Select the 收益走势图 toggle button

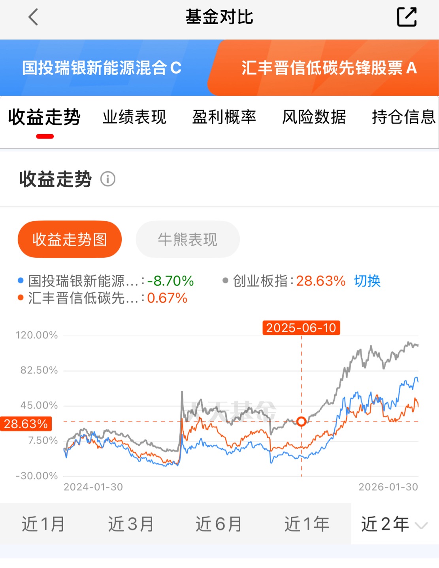coord(70,239)
